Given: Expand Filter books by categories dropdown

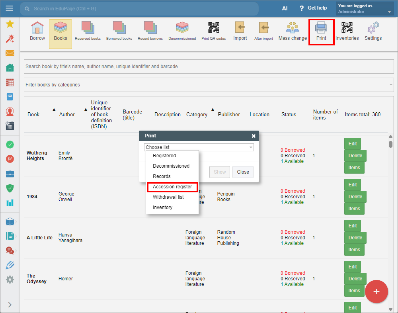Looking at the screenshot, I should [x=209, y=85].
